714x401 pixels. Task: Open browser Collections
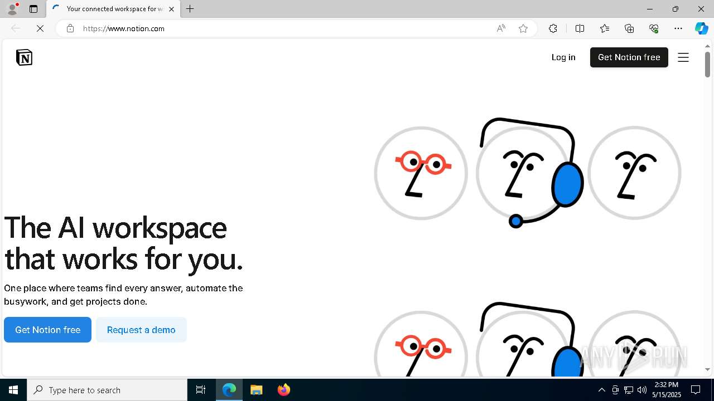629,28
